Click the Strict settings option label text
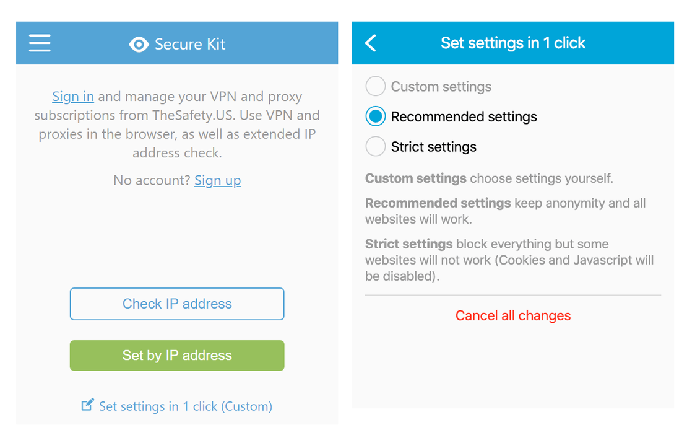This screenshot has height=430, width=687. 433,147
